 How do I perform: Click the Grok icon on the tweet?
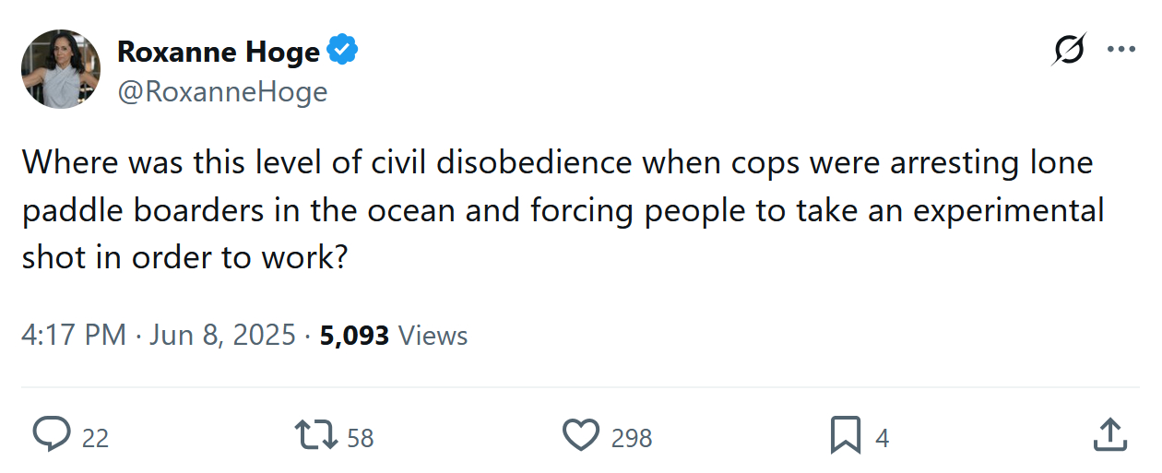(x=1070, y=50)
